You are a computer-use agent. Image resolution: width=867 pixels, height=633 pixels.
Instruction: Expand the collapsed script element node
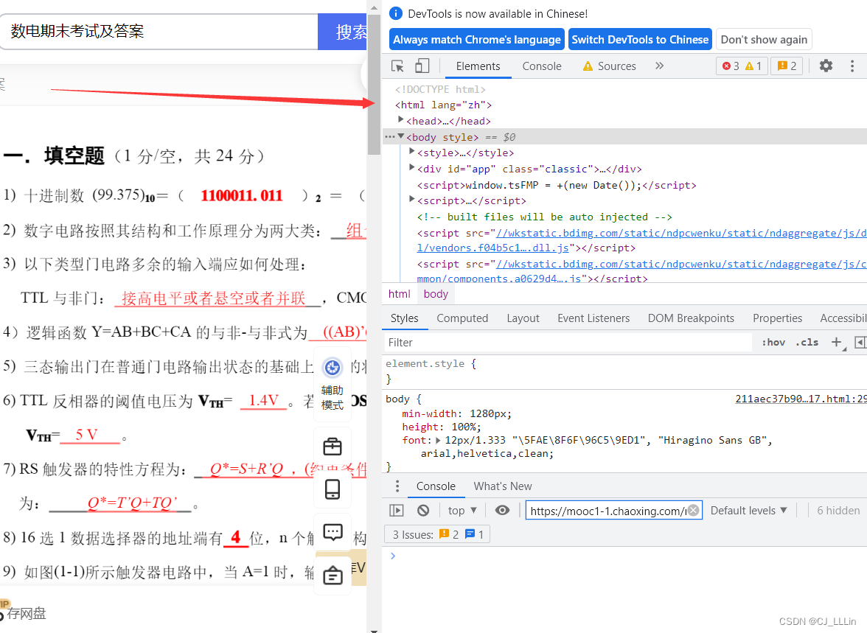(x=411, y=199)
